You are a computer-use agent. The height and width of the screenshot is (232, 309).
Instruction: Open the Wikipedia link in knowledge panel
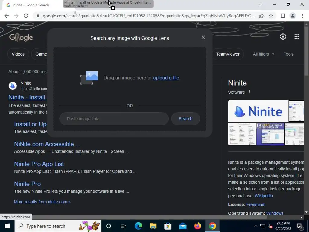[x=264, y=196]
